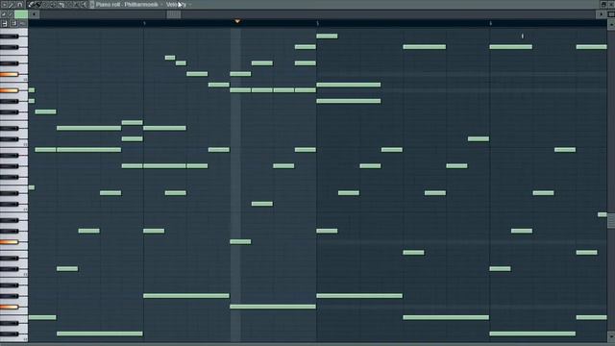Click the horizontal scrollbar thumb
The image size is (615, 346).
coord(174,14)
